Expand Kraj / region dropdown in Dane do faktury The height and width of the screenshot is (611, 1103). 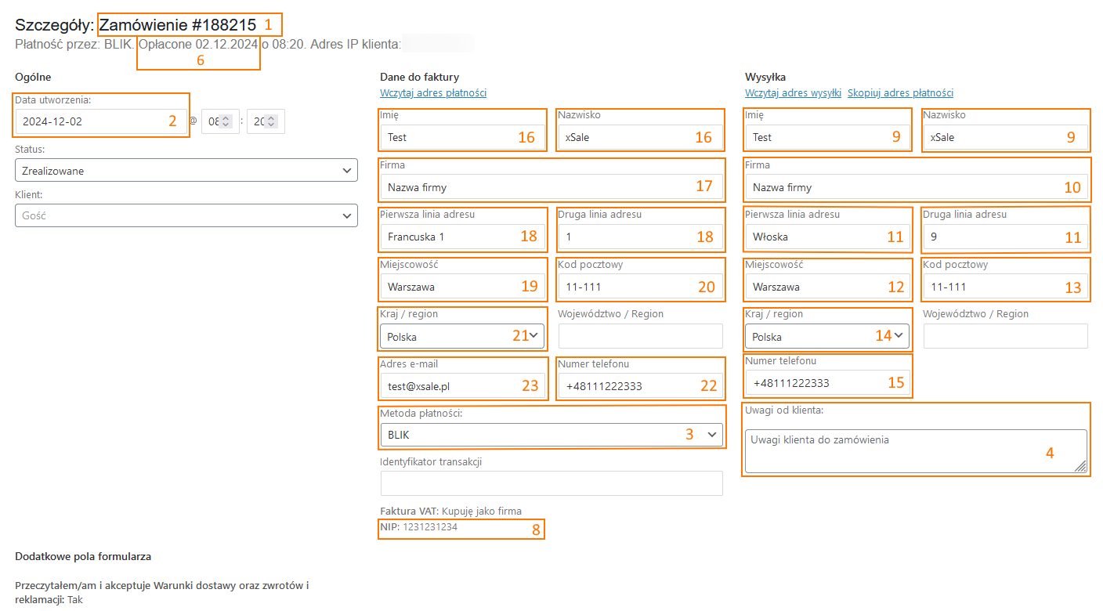tap(462, 337)
